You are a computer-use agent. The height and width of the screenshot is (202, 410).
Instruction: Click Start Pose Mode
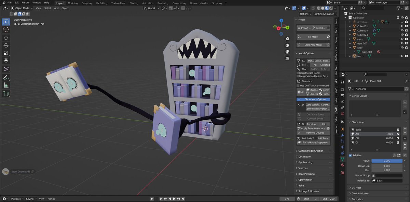(x=313, y=44)
